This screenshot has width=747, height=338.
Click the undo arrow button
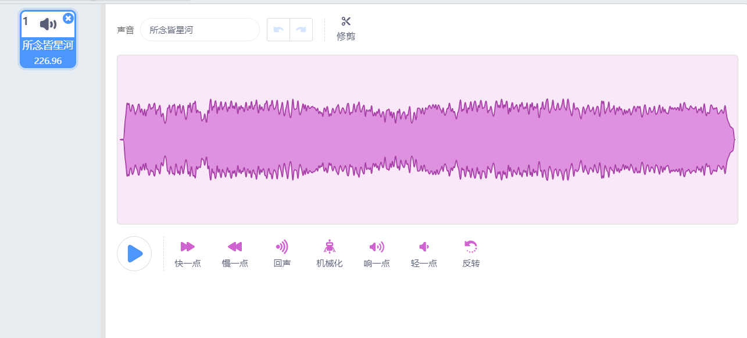[278, 30]
